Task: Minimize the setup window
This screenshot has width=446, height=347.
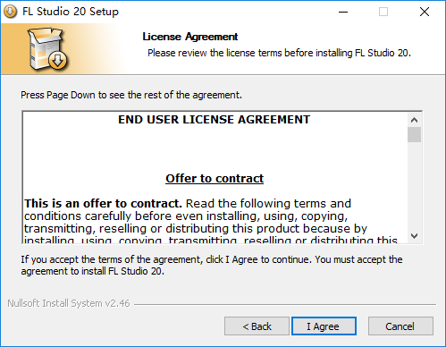Action: [x=343, y=12]
